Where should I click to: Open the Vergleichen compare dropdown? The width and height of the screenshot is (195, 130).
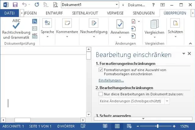(x=154, y=29)
